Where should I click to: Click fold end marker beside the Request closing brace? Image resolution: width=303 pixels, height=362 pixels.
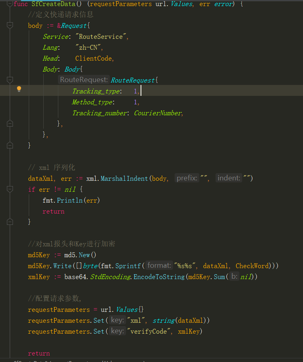(x=10, y=146)
